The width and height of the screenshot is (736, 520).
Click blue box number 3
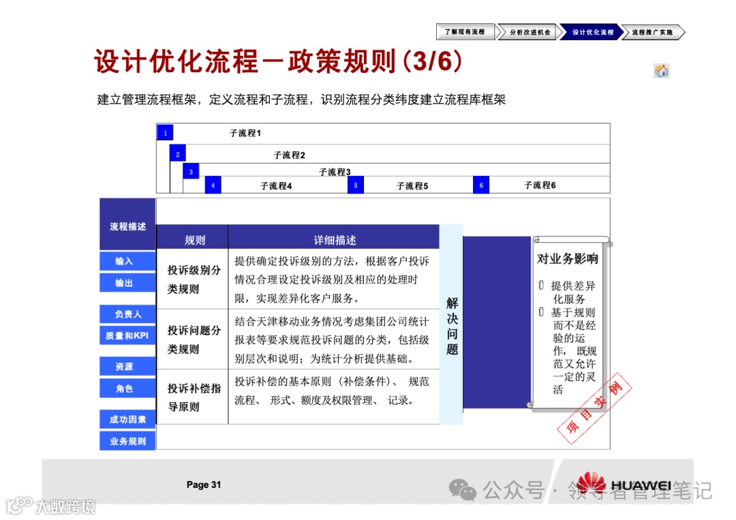191,172
